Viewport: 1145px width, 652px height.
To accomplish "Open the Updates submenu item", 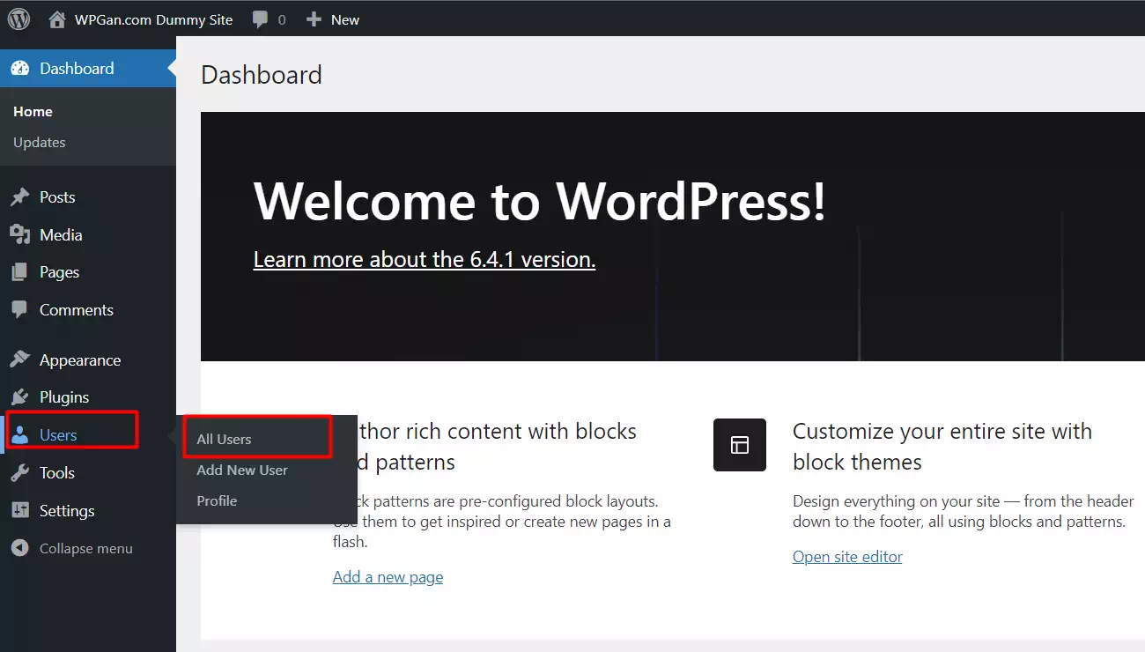I will click(x=40, y=143).
